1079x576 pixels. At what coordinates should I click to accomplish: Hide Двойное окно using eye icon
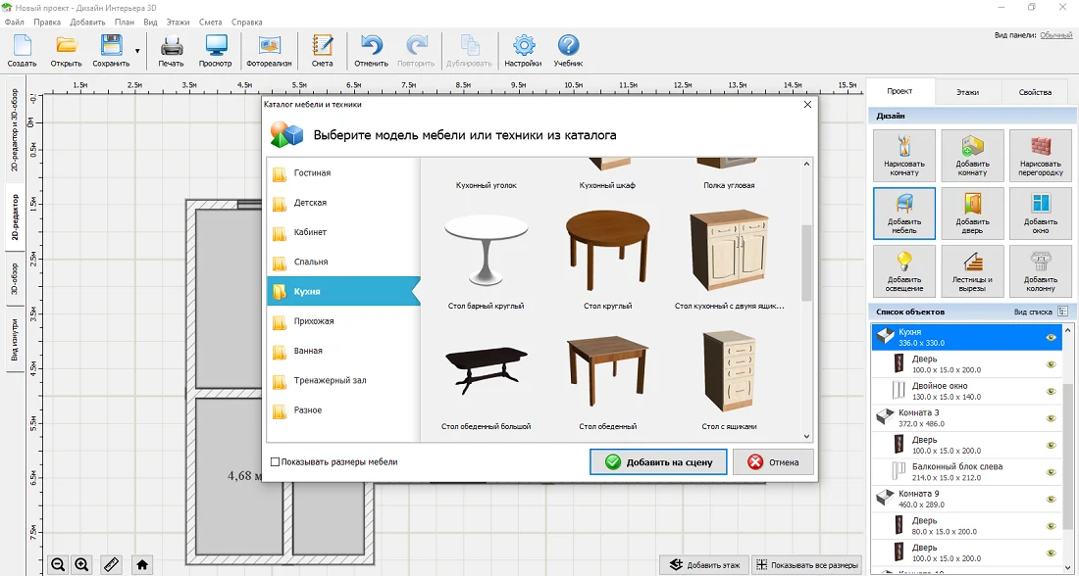pyautogui.click(x=1051, y=391)
